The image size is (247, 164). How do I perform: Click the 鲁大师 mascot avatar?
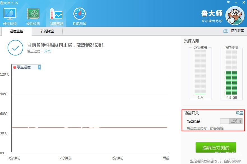click(x=235, y=16)
